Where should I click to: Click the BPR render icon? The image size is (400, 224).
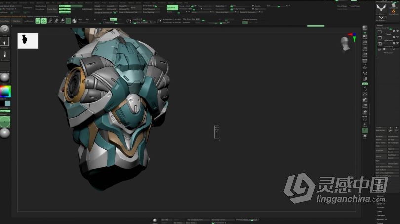coord(365,28)
